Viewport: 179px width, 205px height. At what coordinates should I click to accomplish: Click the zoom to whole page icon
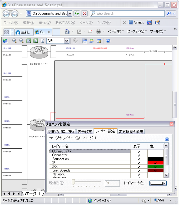[x=36, y=41]
